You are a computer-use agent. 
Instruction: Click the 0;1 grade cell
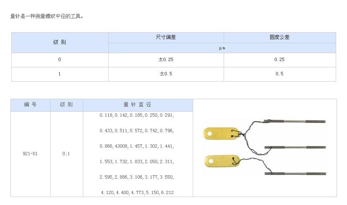click(x=66, y=154)
